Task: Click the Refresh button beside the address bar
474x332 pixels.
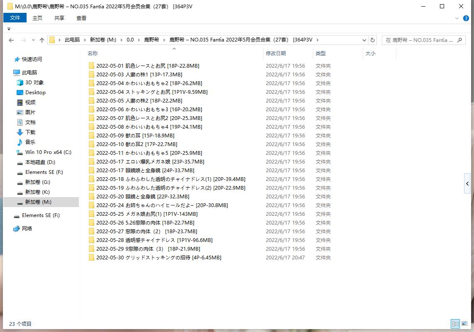Action: click(373, 40)
